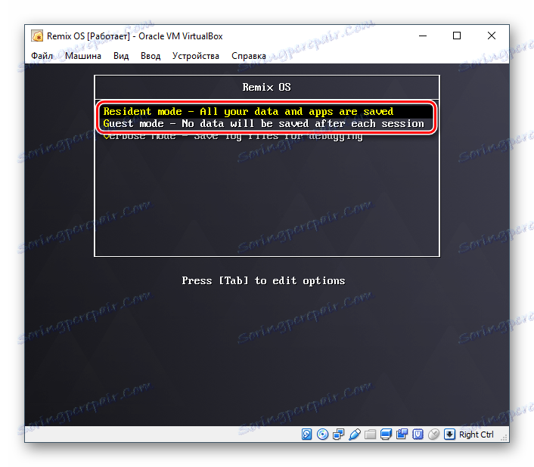Click the display settings monitor icon
Viewport: 534px width, 467px height.
(387, 435)
